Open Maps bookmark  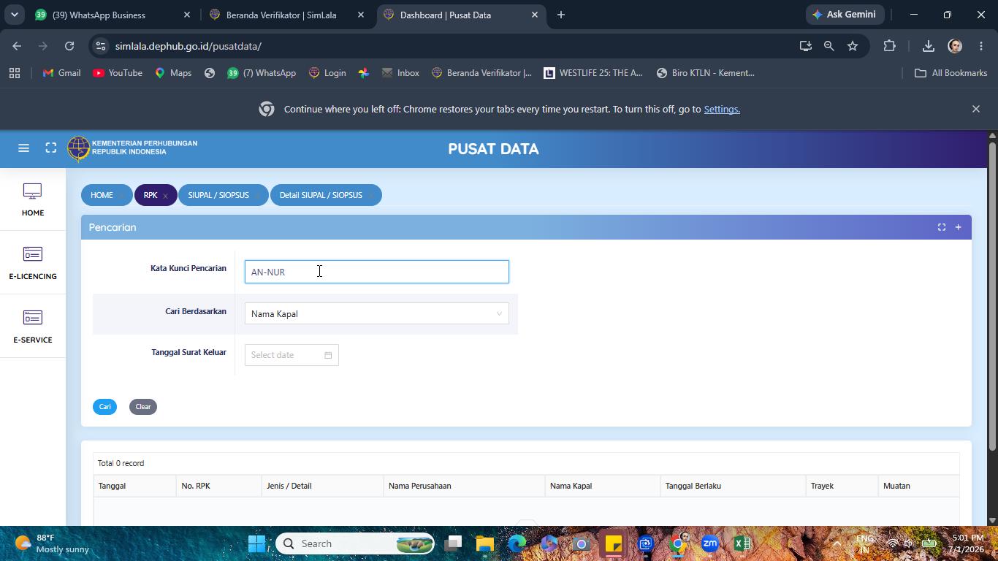pyautogui.click(x=173, y=73)
